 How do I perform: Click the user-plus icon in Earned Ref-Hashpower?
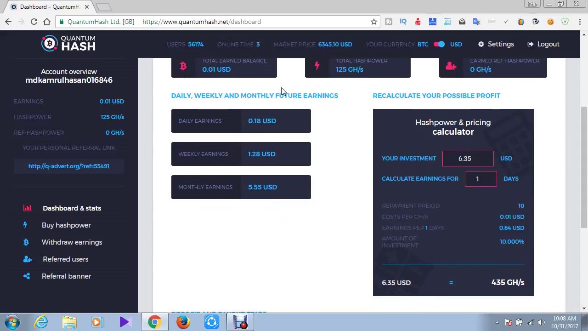tap(451, 66)
